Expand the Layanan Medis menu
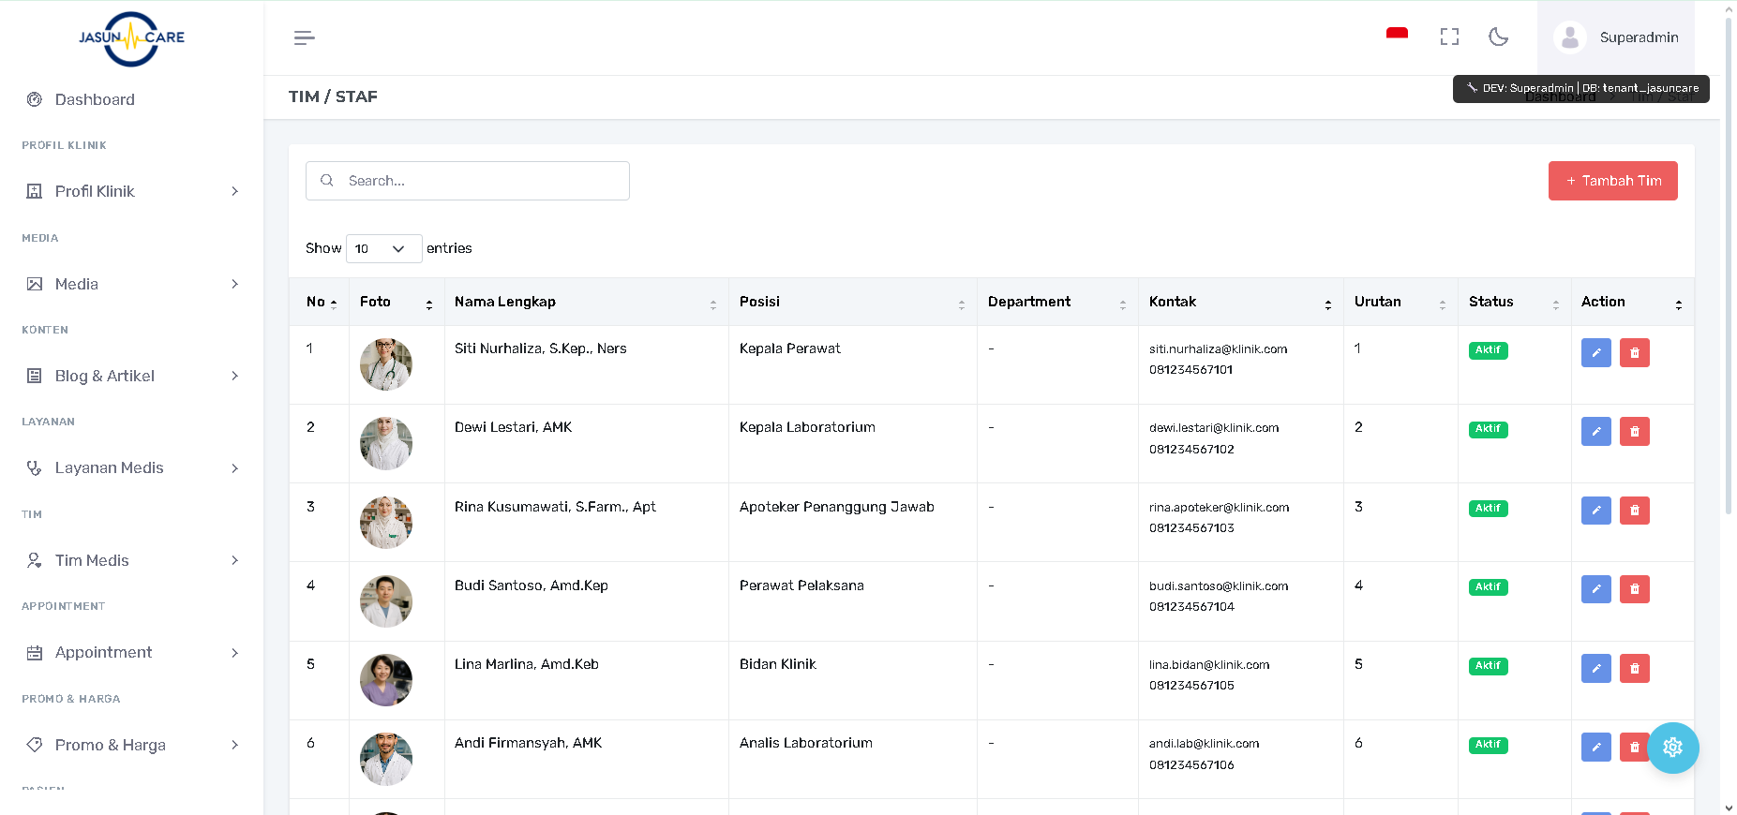The image size is (1737, 815). [x=131, y=467]
